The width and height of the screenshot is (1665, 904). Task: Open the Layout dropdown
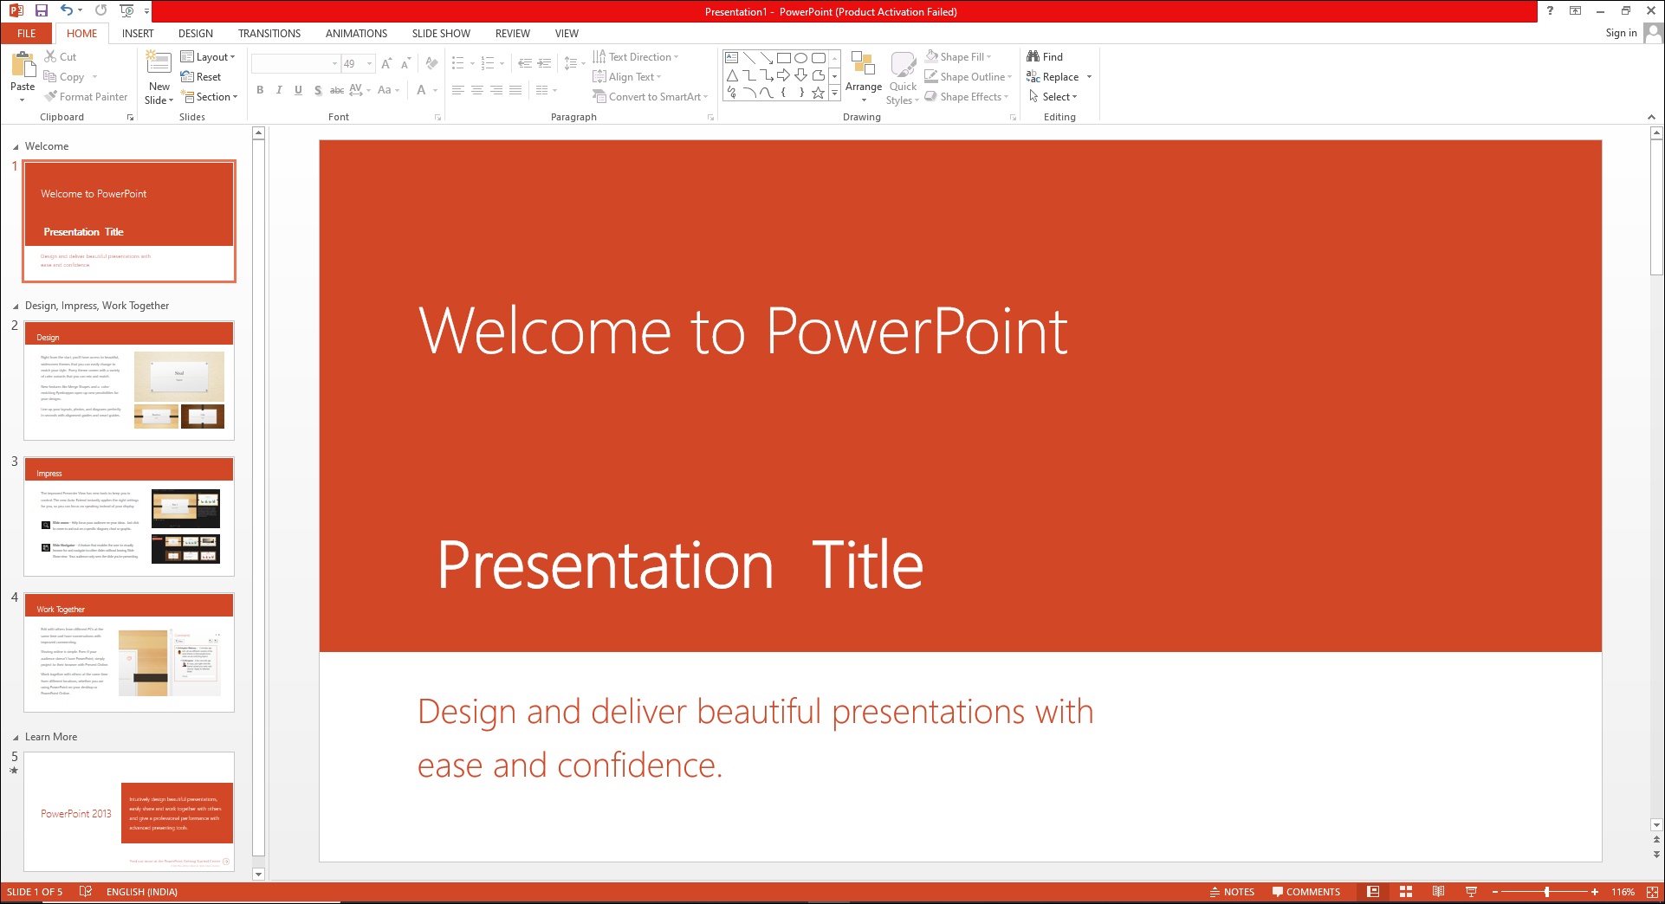point(209,56)
